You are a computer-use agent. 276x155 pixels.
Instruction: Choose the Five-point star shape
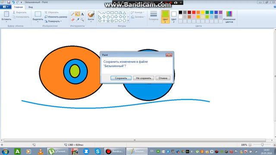point(108,21)
